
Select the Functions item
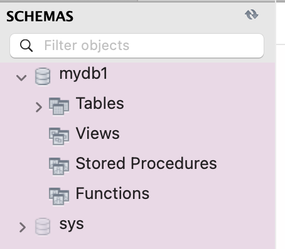pos(112,193)
